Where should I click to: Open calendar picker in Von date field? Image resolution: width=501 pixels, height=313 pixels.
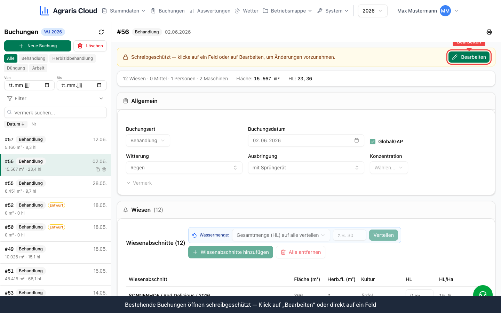tap(47, 85)
